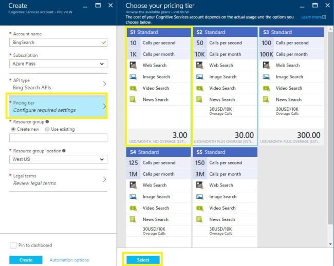The width and height of the screenshot is (334, 266).
Task: Click News Search icon in S5 Standard card
Action: pos(199,219)
